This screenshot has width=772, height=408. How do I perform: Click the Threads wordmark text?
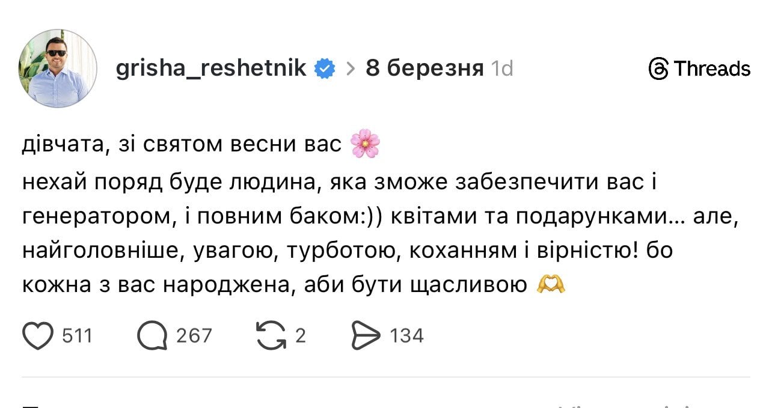[712, 69]
